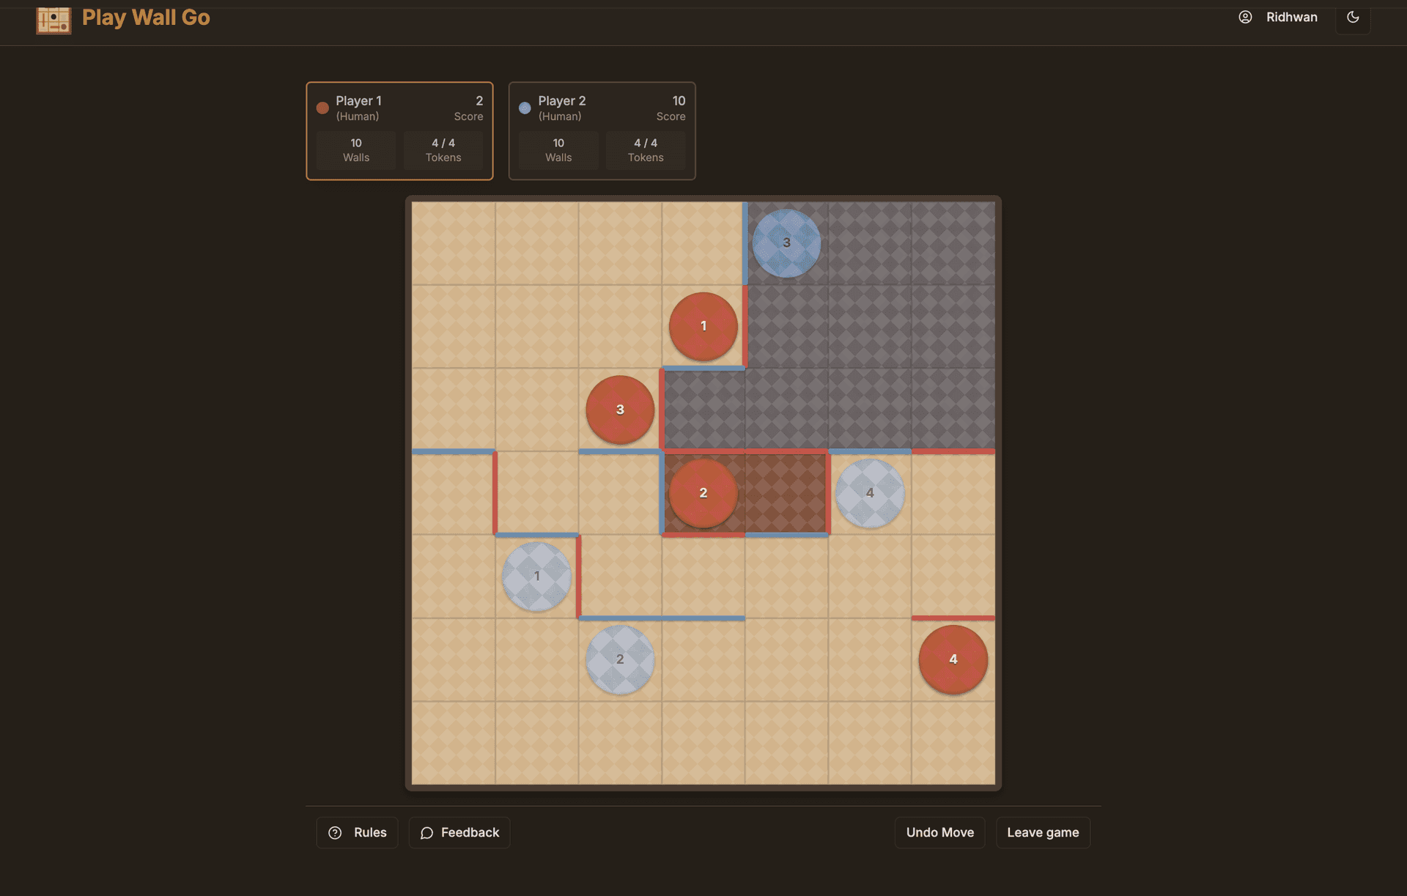Click Player 1's orange color dot
The image size is (1407, 896).
[322, 107]
